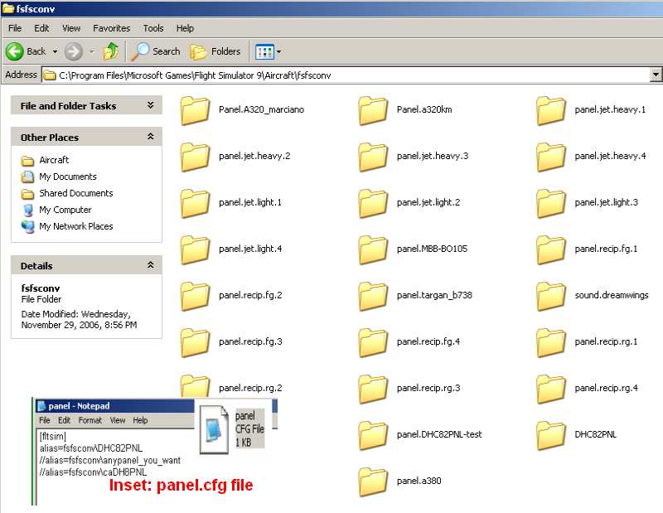Click the Up folder toolbar icon

point(110,51)
